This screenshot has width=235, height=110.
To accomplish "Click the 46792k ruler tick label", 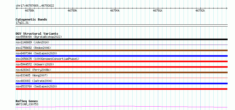I will (200, 11).
